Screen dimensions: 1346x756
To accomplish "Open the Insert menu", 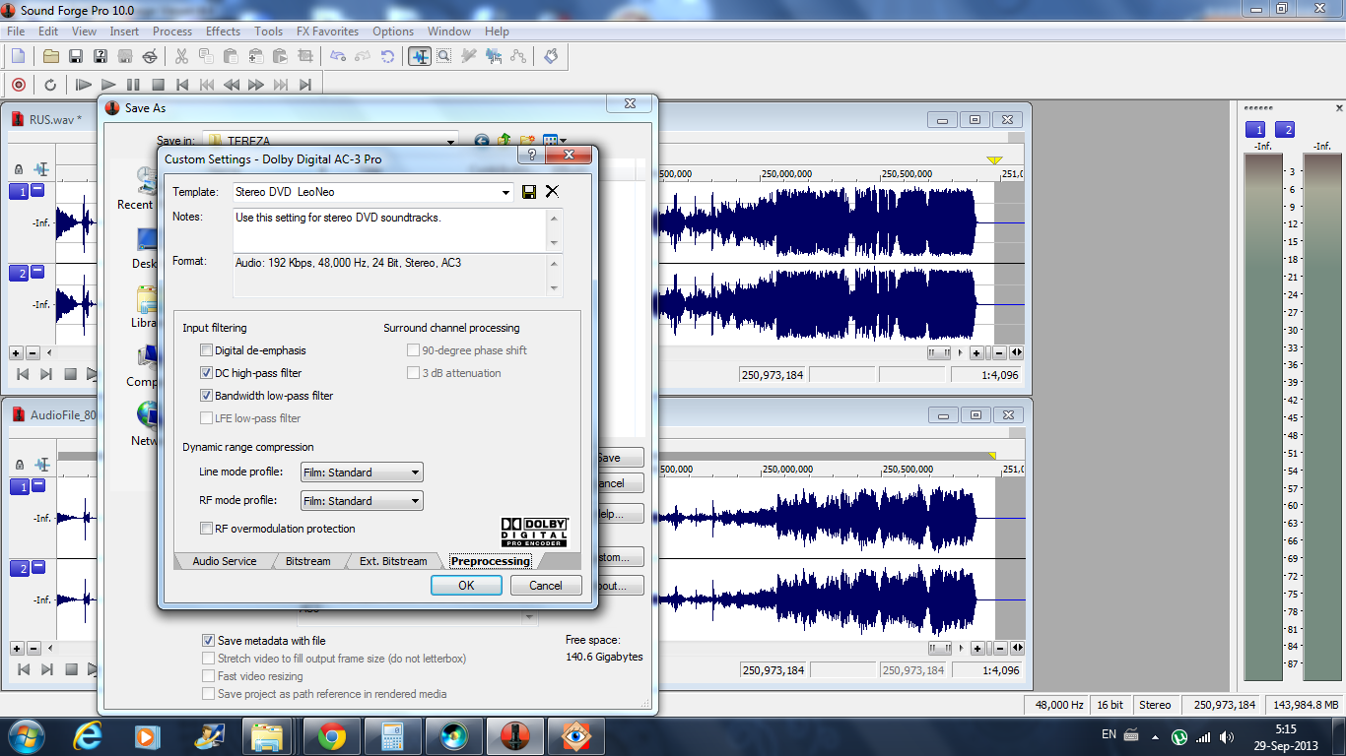I will (124, 31).
